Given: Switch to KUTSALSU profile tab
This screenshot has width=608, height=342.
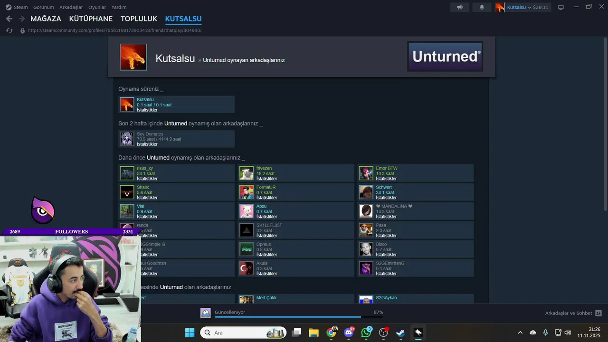Looking at the screenshot, I should pyautogui.click(x=183, y=19).
